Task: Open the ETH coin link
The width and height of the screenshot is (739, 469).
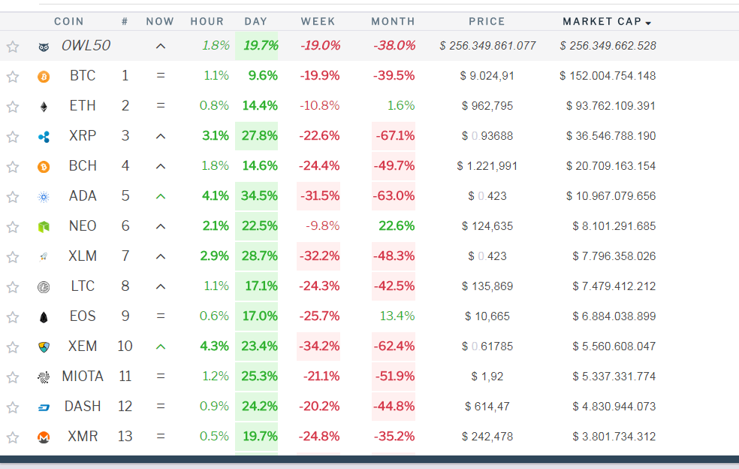Action: point(83,106)
